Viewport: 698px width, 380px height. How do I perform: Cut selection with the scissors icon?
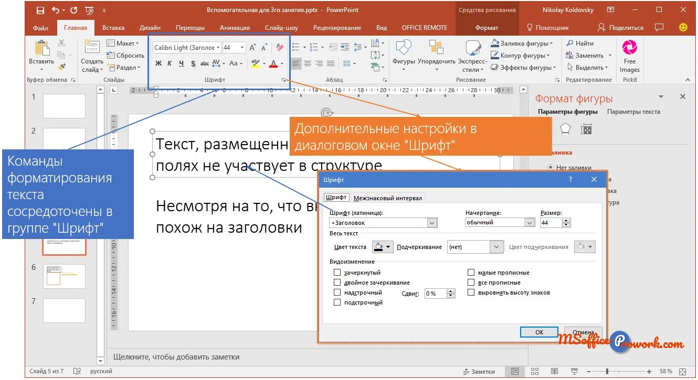point(61,43)
